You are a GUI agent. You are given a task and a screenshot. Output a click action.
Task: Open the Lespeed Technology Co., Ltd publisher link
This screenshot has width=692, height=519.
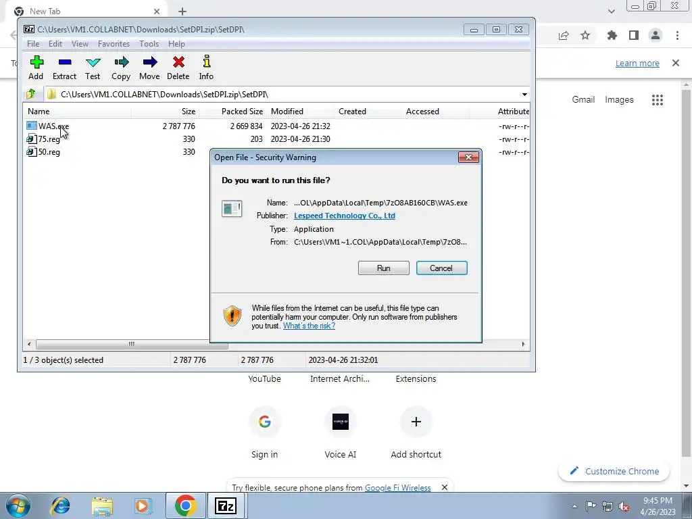click(x=344, y=216)
